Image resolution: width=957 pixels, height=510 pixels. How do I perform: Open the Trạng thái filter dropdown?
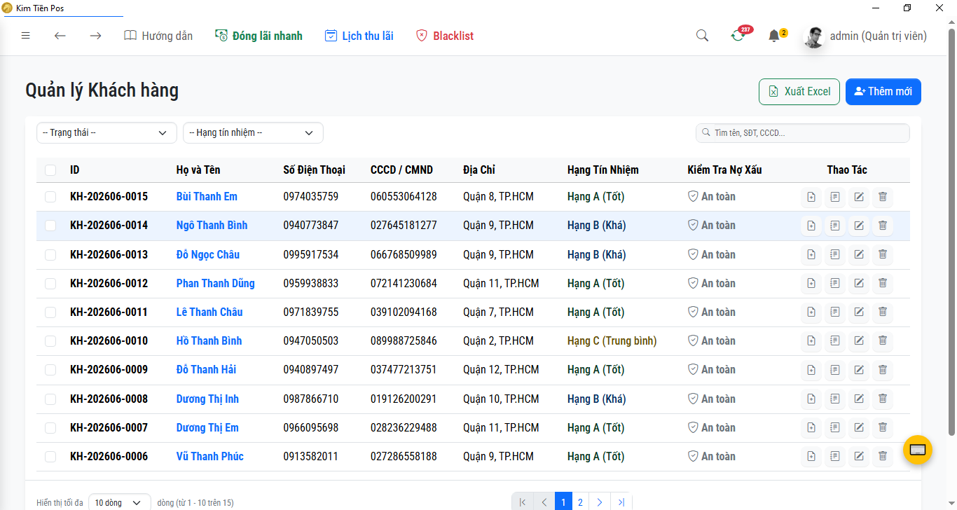click(106, 132)
